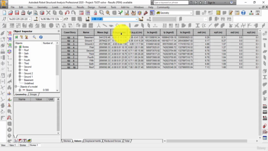Save the project with the floppy icon
The image size is (268, 151).
[x=17, y=13]
